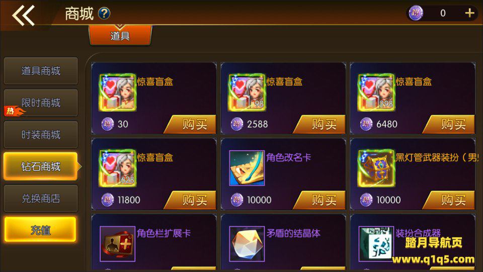The width and height of the screenshot is (483, 272).
Task: Select the 矛盾的结晶体 crystal icon
Action: coord(247,244)
